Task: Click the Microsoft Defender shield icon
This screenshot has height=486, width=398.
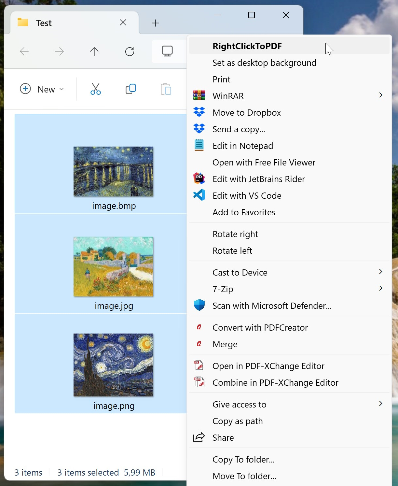Action: tap(199, 305)
